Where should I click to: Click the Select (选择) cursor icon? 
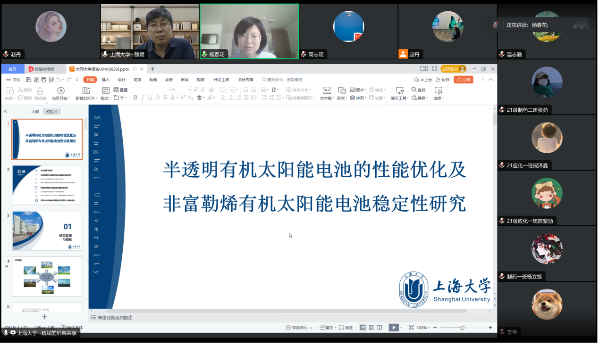point(438,90)
